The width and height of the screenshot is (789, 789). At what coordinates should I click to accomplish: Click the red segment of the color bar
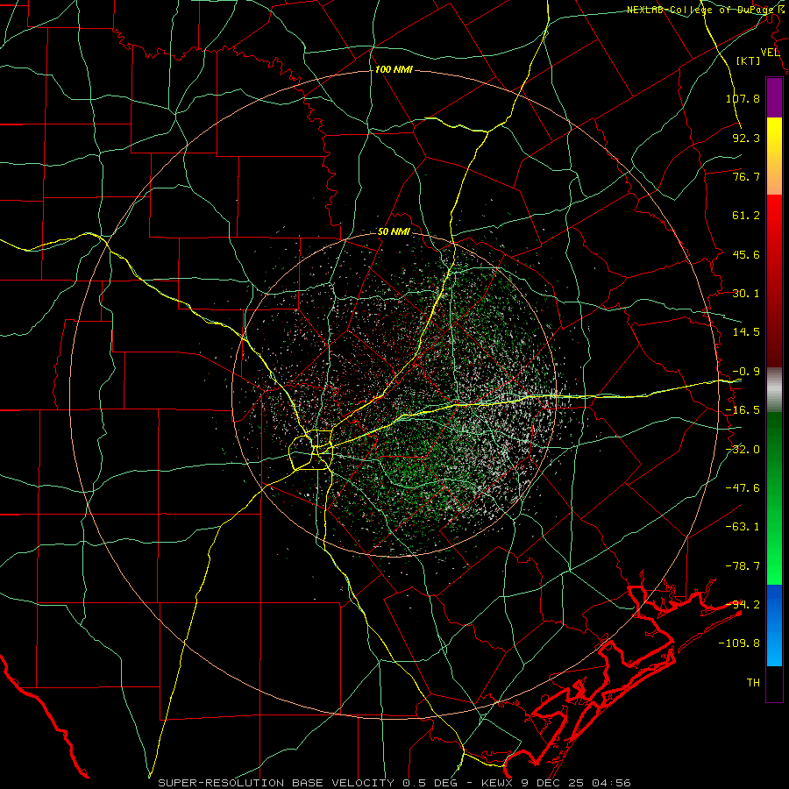(774, 281)
